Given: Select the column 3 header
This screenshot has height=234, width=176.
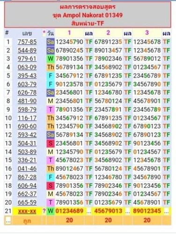Looking at the screenshot, I should point(147,33).
